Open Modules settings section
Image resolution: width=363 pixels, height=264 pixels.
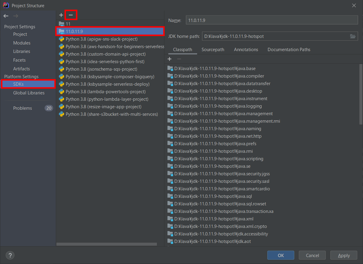tap(22, 43)
